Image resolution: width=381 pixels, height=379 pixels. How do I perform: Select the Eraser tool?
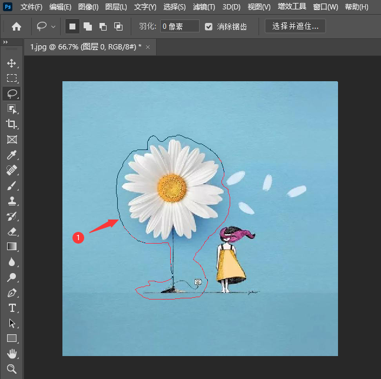click(x=11, y=232)
